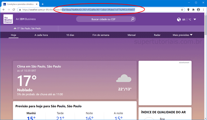Click The Weather Channel logo
This screenshot has width=207, height=120.
8,19
